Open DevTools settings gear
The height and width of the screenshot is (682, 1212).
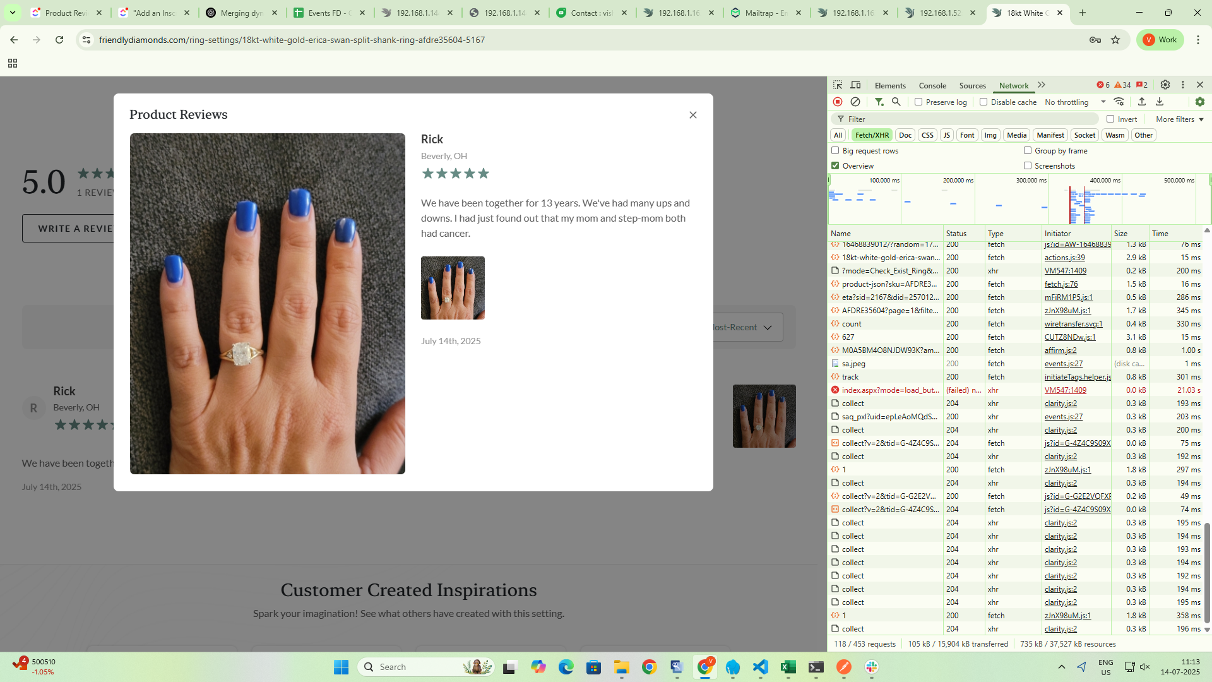pyautogui.click(x=1165, y=85)
